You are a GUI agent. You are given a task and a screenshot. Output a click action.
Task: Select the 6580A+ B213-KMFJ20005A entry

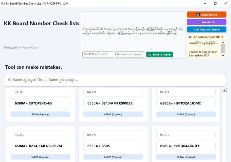(113, 103)
